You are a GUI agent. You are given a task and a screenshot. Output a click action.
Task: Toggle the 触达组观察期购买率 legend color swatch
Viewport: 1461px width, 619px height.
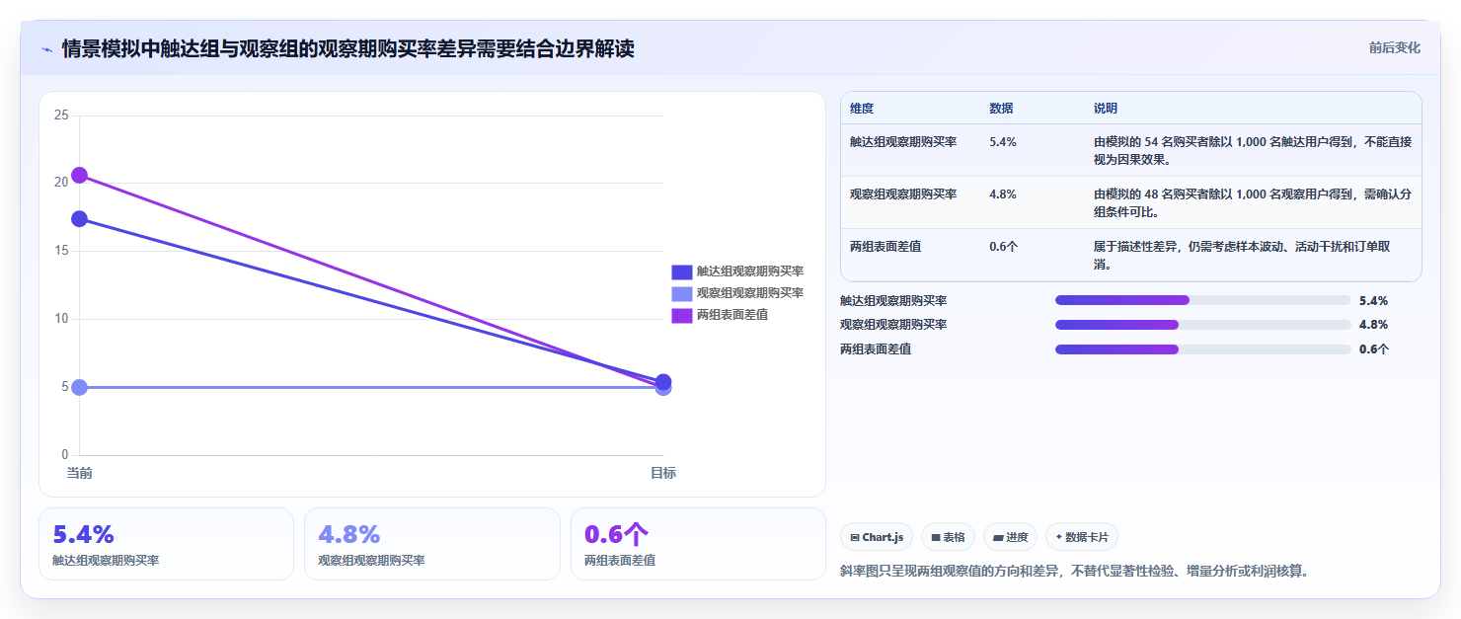click(x=682, y=271)
